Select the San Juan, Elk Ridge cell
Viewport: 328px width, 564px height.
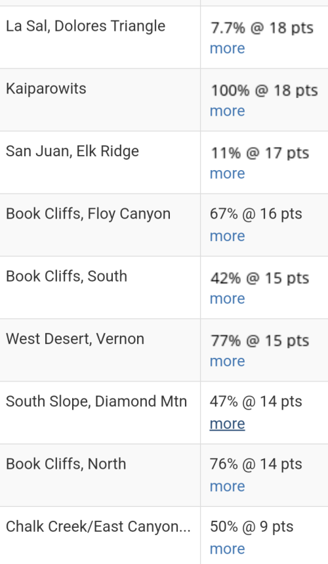(x=100, y=163)
